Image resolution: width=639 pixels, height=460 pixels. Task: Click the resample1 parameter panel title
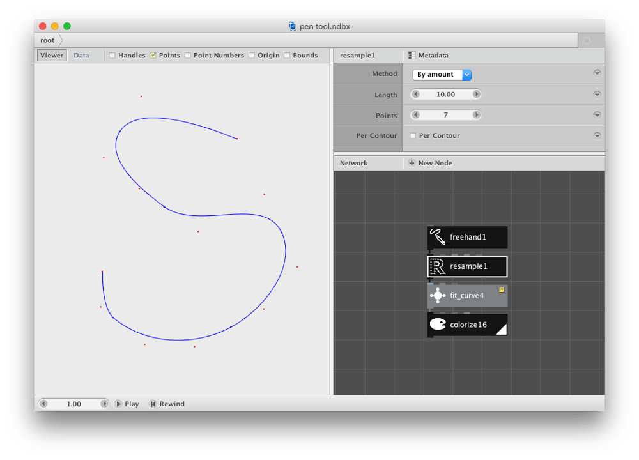(x=357, y=56)
